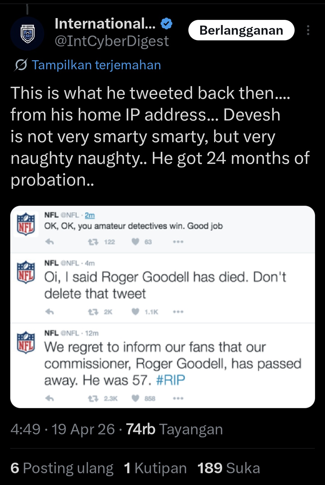Click the blue verified badge icon
Image resolution: width=325 pixels, height=485 pixels.
(167, 23)
